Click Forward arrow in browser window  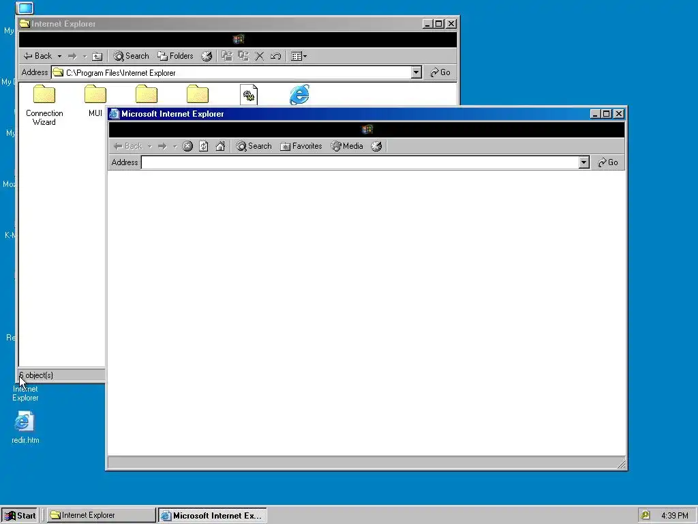pyautogui.click(x=162, y=146)
